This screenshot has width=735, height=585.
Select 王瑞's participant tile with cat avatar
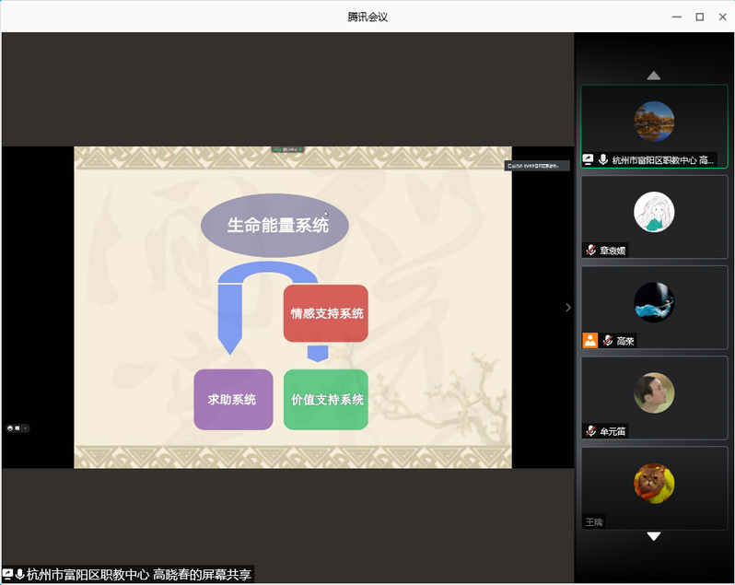(x=654, y=488)
